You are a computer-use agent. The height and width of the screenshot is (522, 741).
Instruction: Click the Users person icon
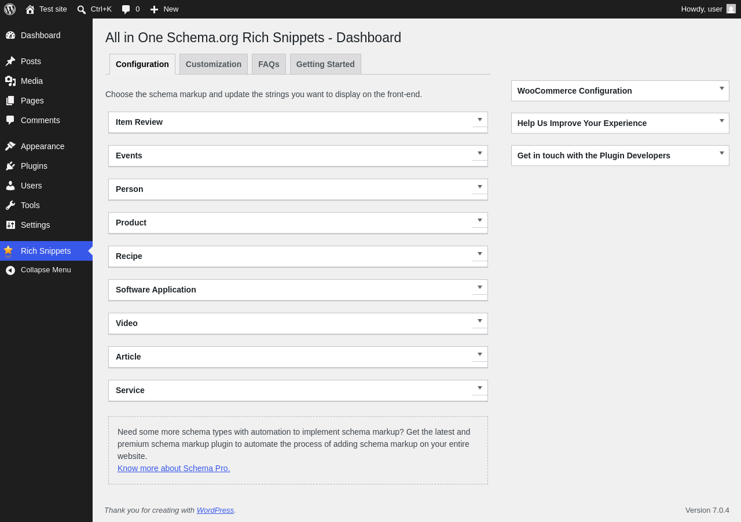pos(10,186)
